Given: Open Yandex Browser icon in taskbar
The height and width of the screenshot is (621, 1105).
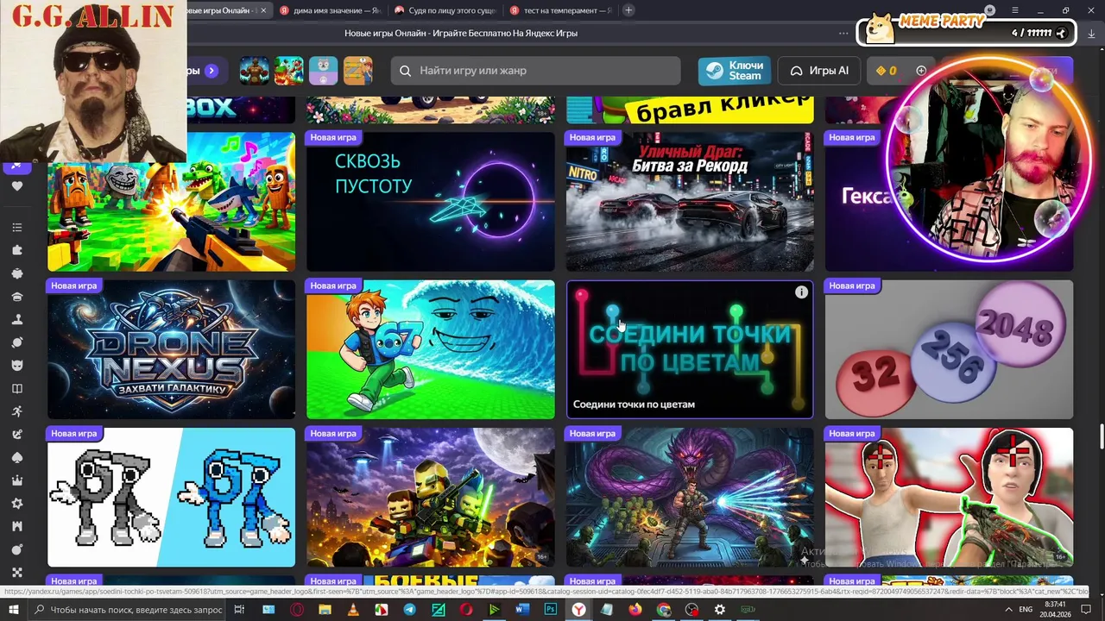Looking at the screenshot, I should click(578, 610).
